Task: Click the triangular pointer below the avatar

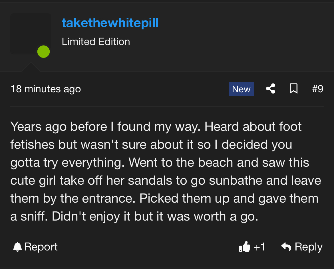Action: [31, 67]
